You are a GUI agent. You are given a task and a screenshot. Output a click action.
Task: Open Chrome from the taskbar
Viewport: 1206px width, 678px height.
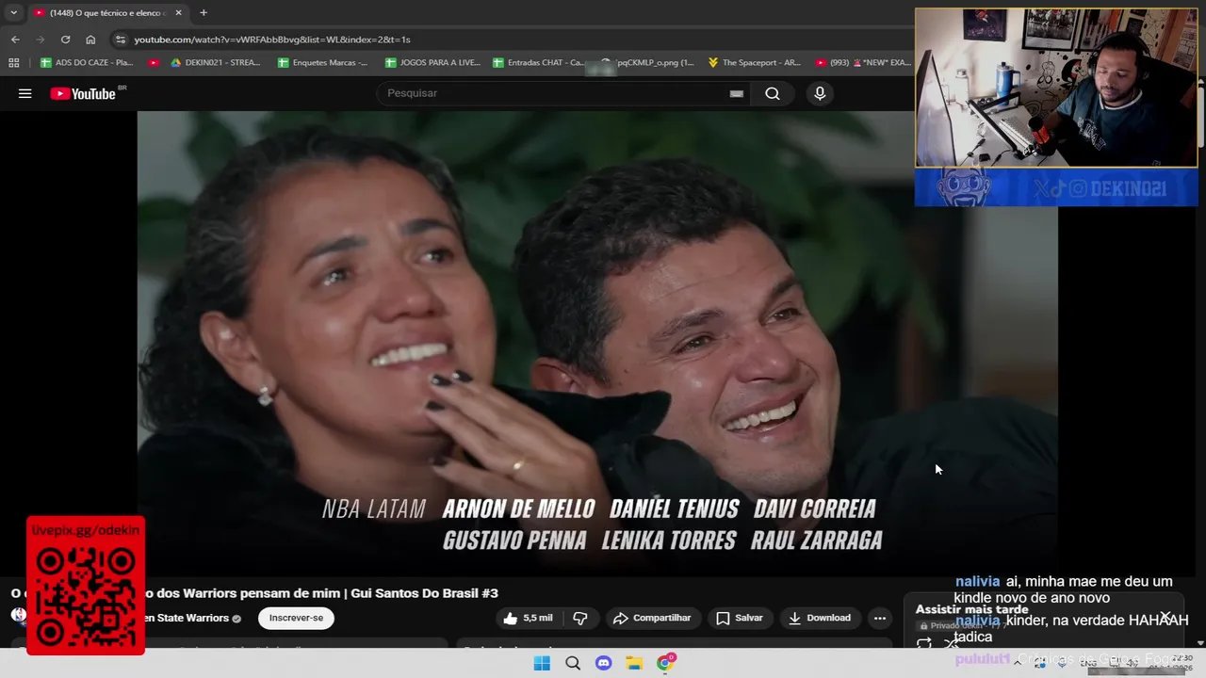pos(666,663)
